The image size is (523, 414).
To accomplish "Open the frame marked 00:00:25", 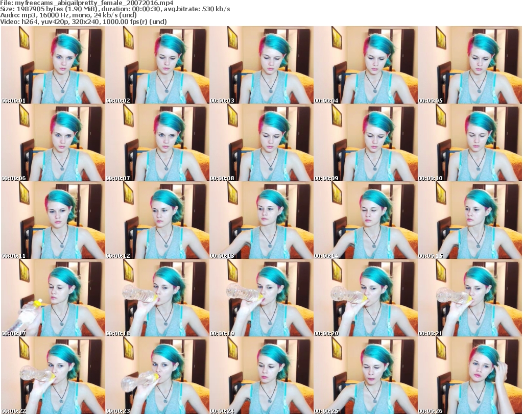I will (366, 375).
